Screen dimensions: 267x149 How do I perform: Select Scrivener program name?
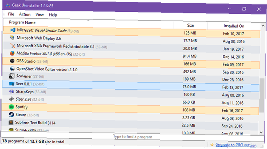[24, 76]
